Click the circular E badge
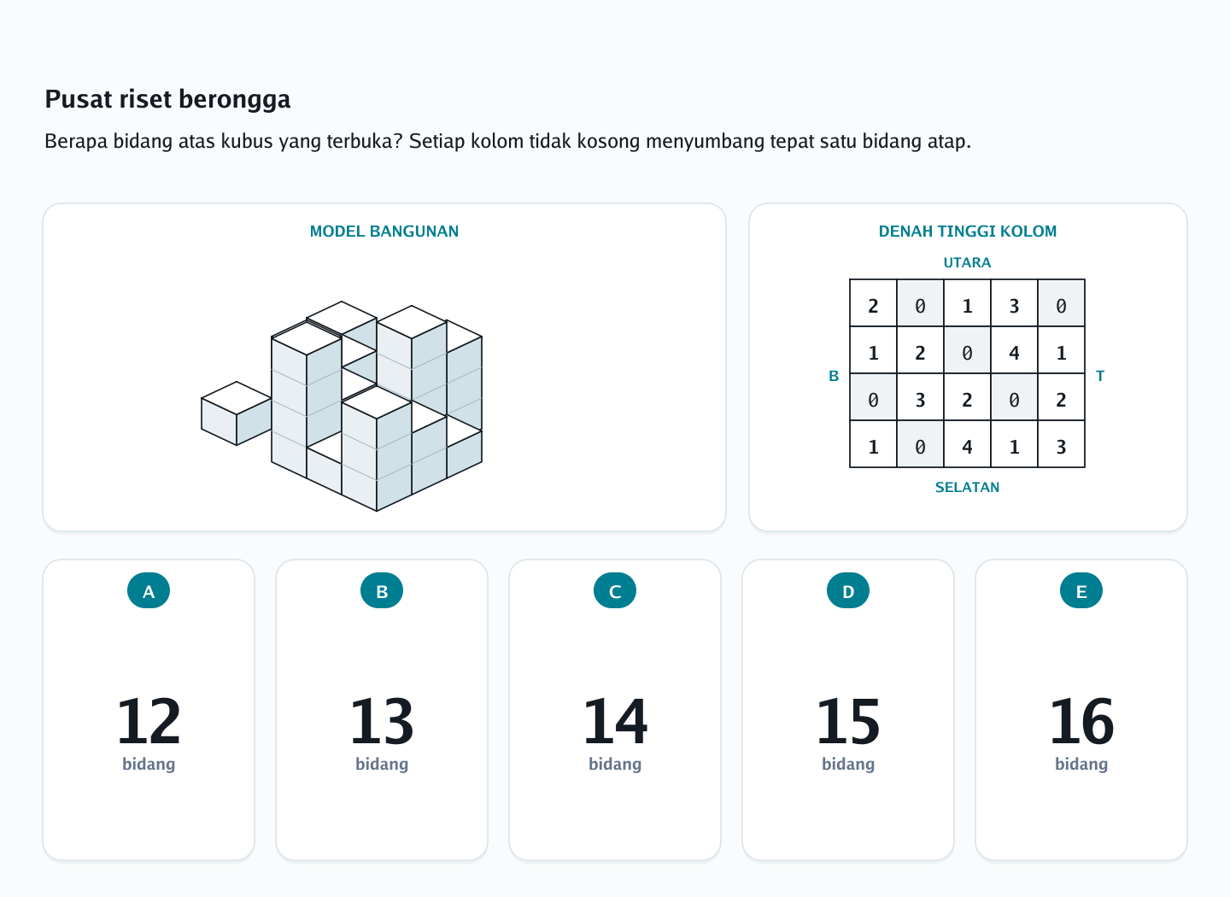 (x=1081, y=591)
